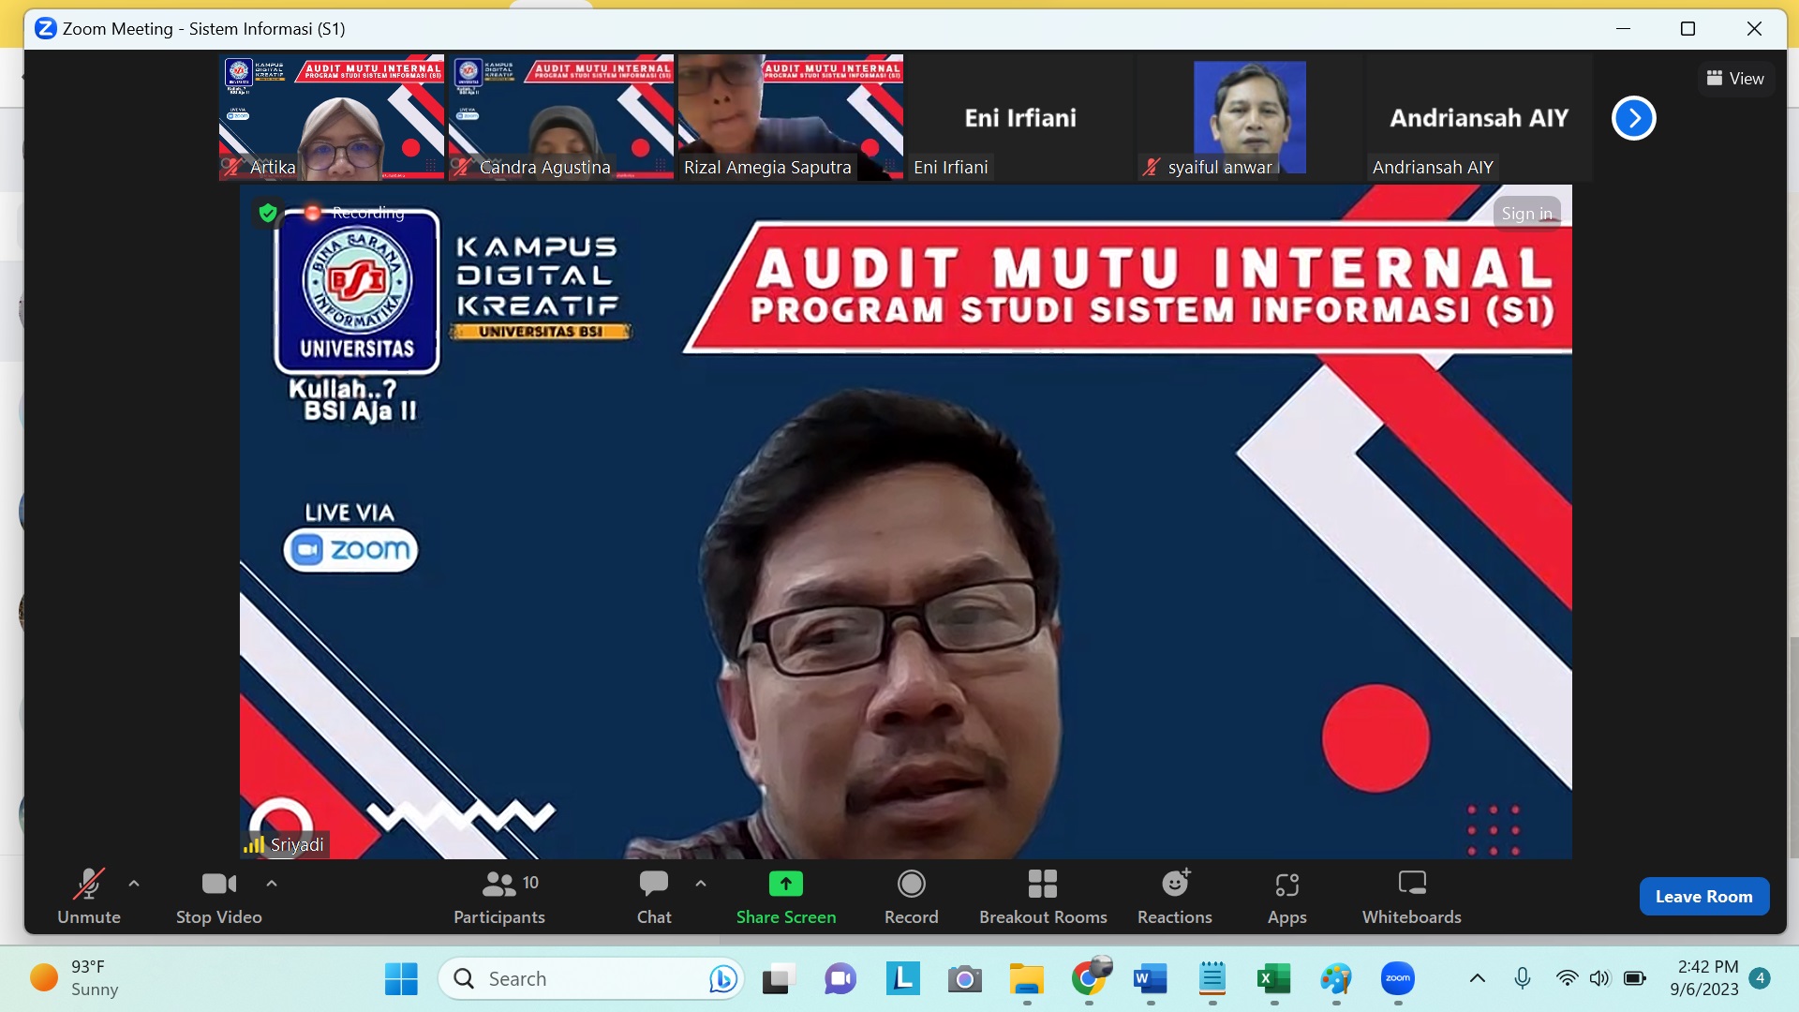1799x1012 pixels.
Task: Open Microsoft Word on taskbar
Action: (1150, 979)
